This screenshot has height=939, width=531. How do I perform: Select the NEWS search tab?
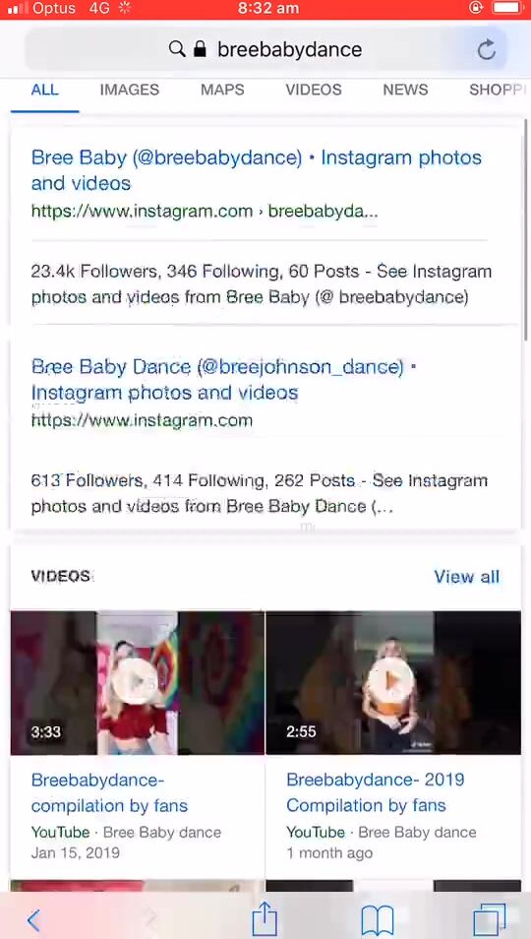click(x=405, y=90)
